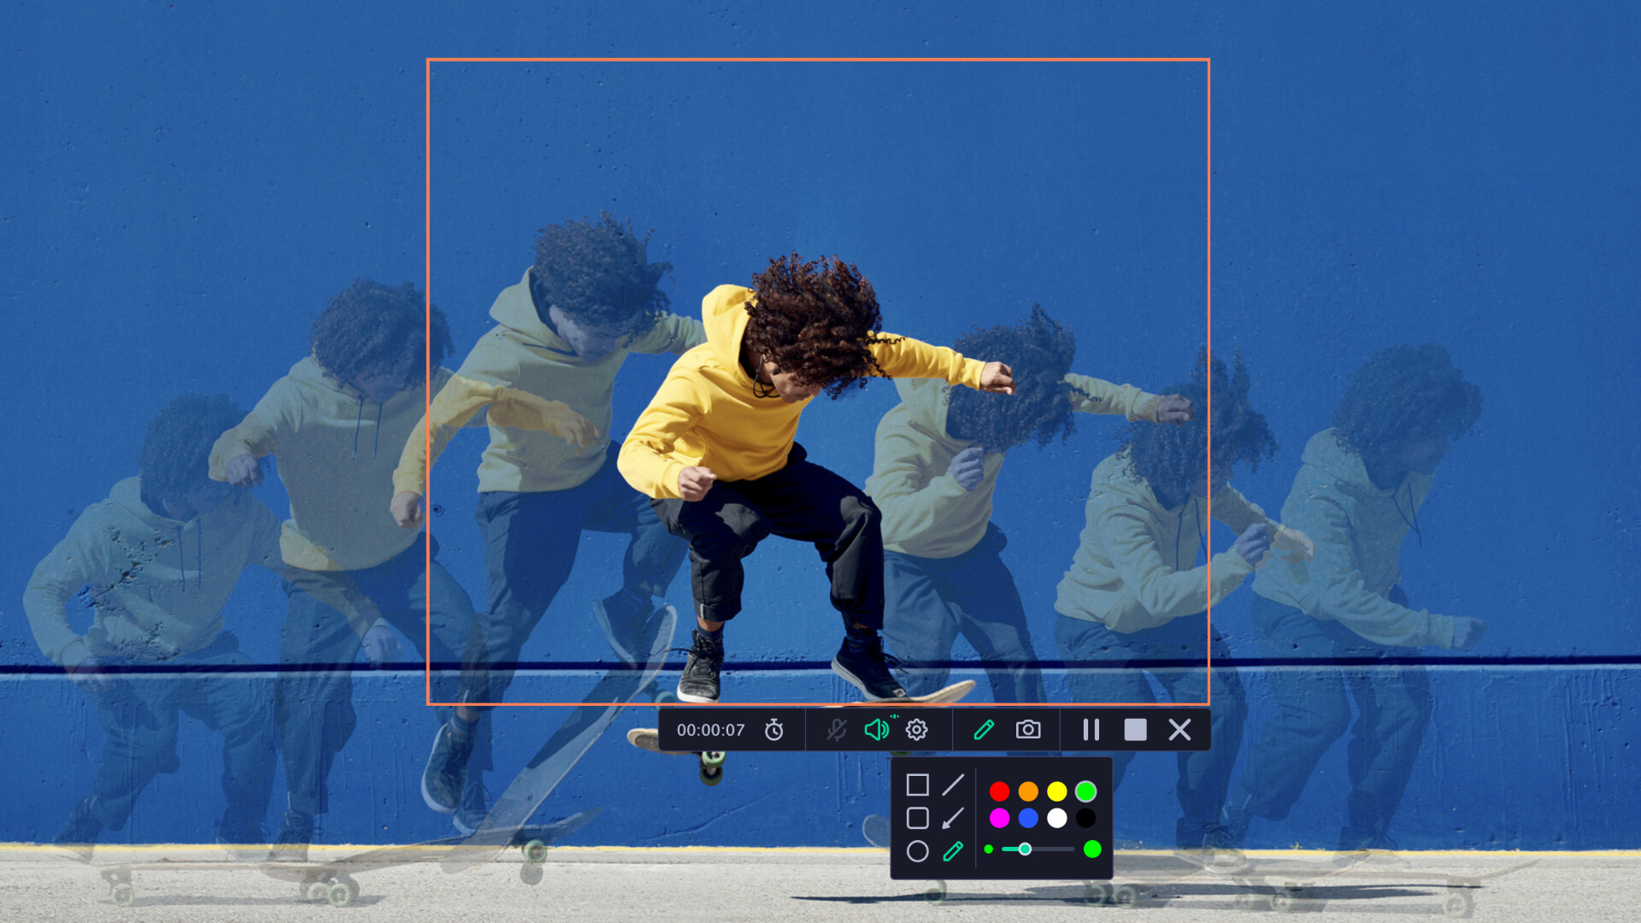1641x923 pixels.
Task: Unmute the microphone
Action: (x=836, y=730)
